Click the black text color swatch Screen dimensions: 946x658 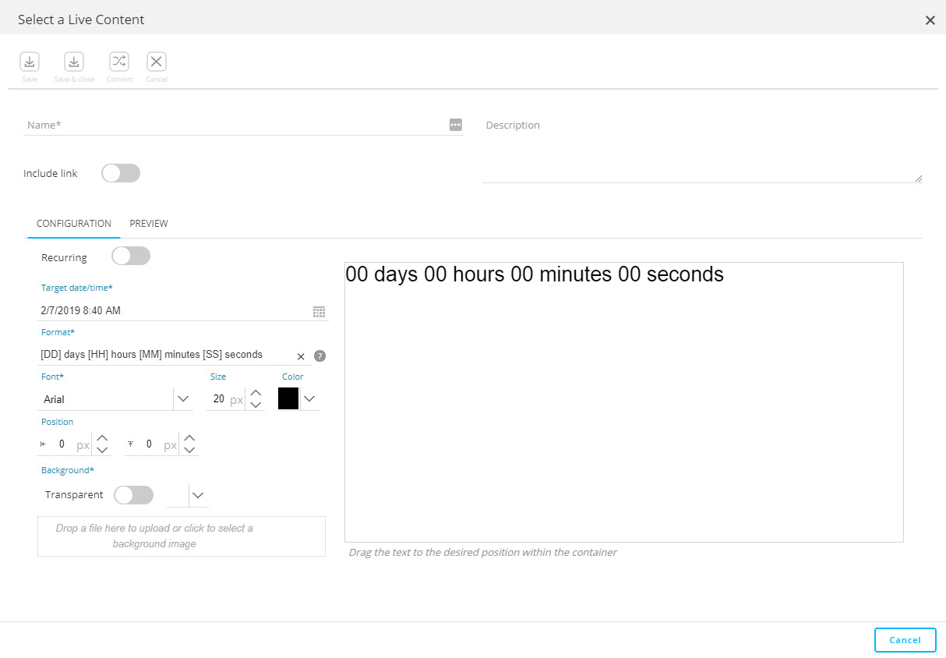pyautogui.click(x=288, y=398)
